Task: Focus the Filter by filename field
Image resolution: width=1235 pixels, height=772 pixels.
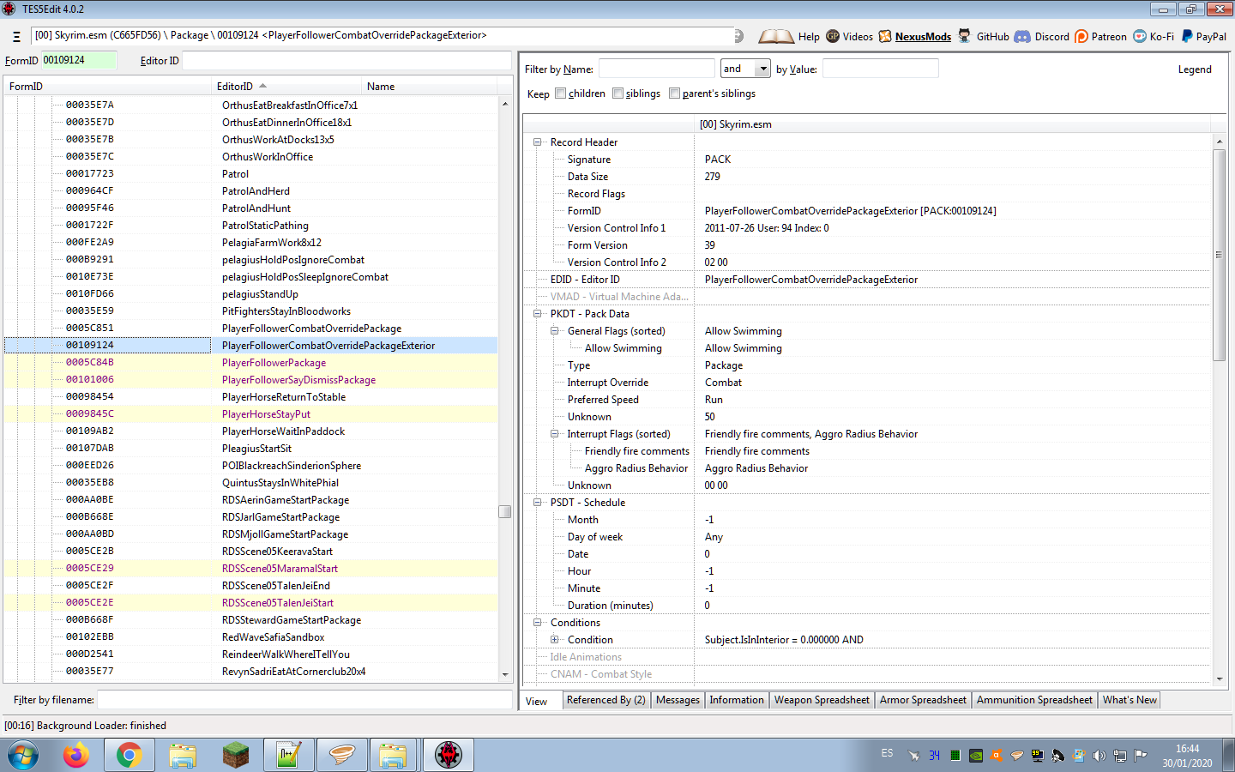Action: (x=304, y=700)
